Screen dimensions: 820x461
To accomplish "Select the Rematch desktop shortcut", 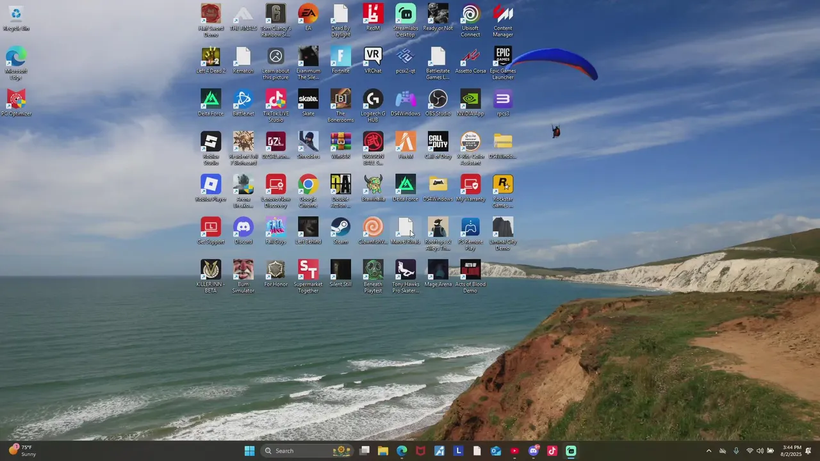I will click(x=243, y=61).
